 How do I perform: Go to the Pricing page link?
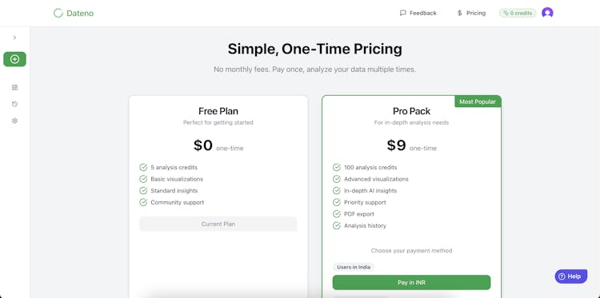pyautogui.click(x=471, y=13)
